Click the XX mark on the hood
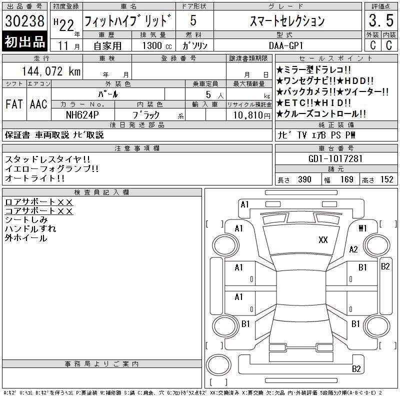This screenshot has height=400, width=400. [323, 240]
